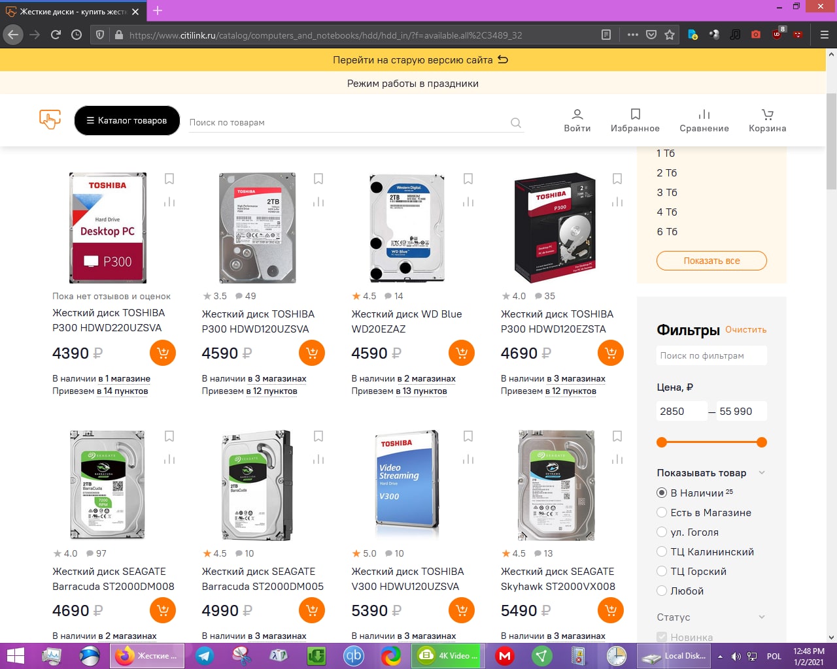Bookmark this page with star icon
Image resolution: width=837 pixels, height=669 pixels.
click(x=670, y=35)
